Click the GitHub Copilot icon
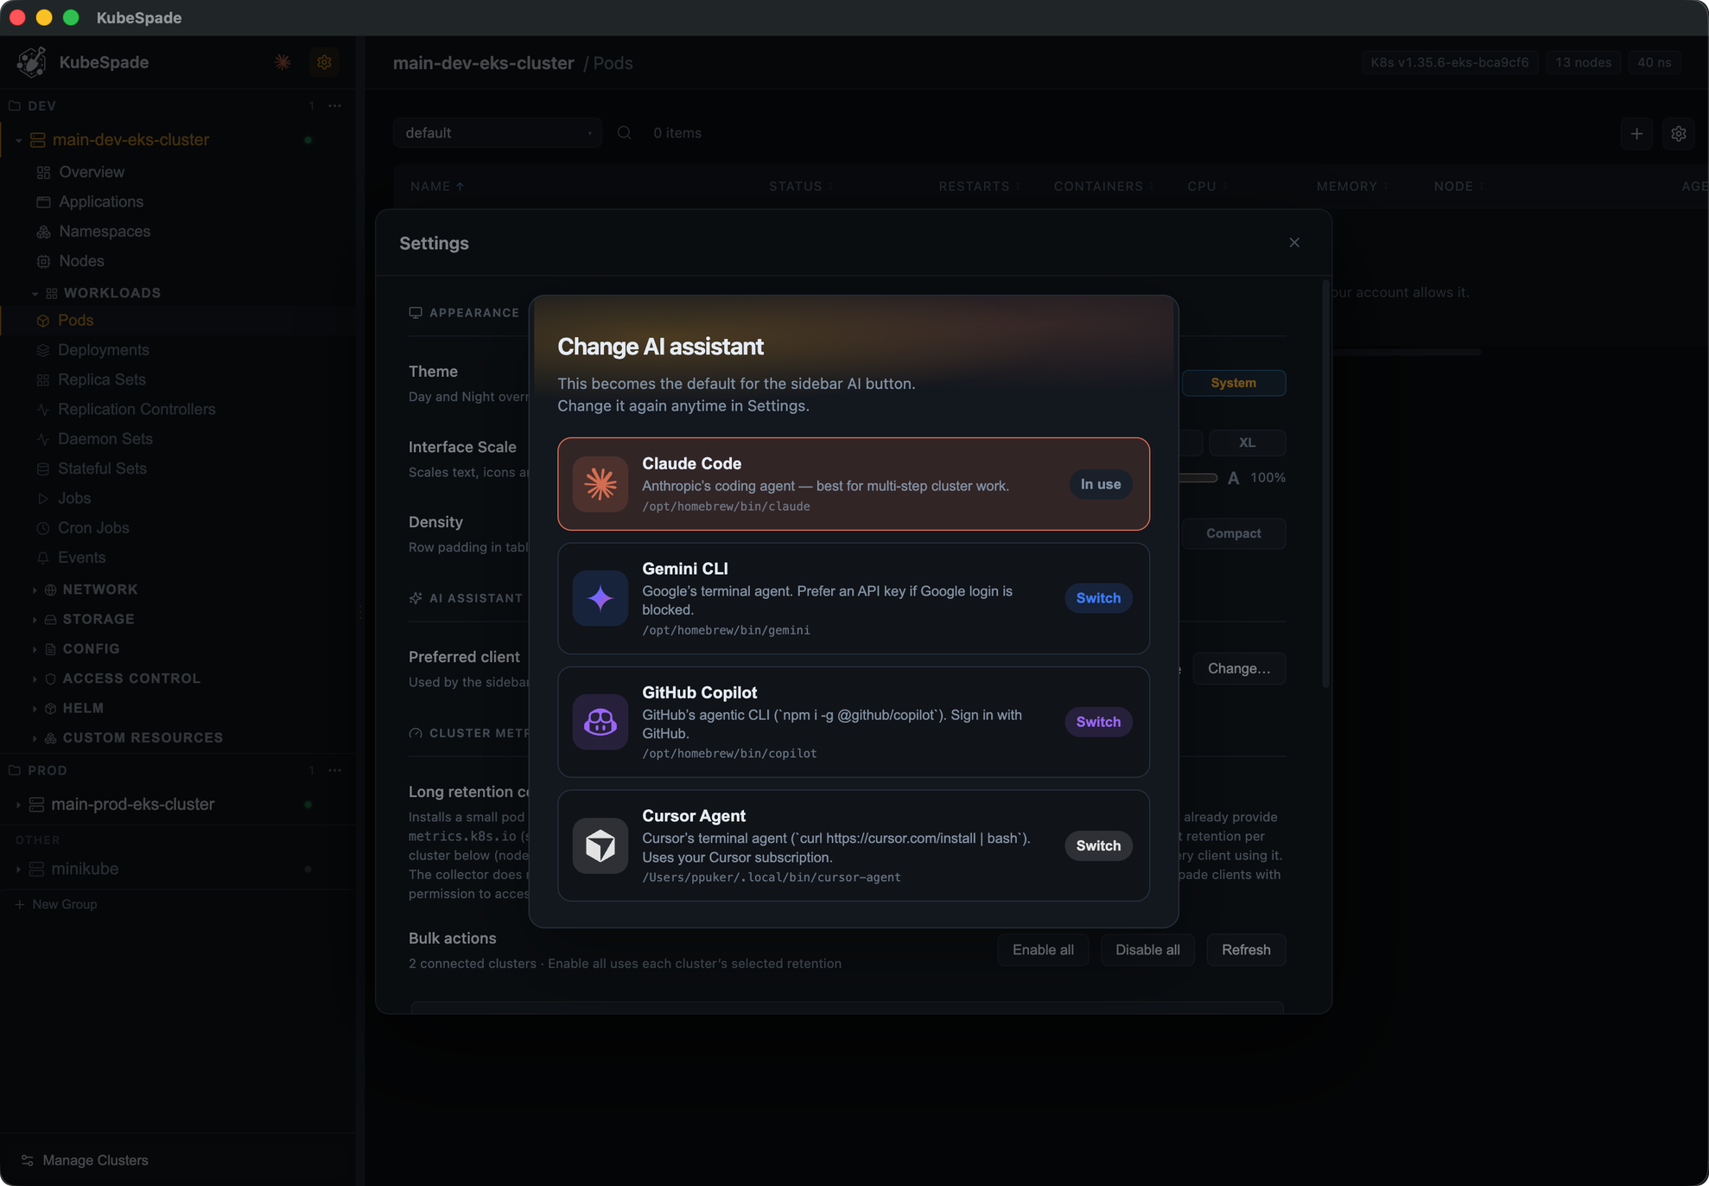Image resolution: width=1709 pixels, height=1186 pixels. (x=600, y=722)
